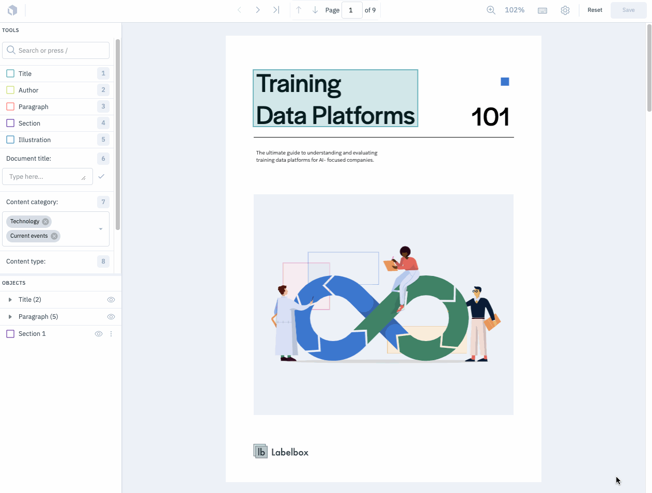Go to previous item arrow
Screen dimensions: 652x493
point(239,10)
